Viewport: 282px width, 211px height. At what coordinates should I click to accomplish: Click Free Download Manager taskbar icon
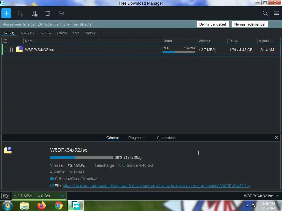(x=76, y=206)
